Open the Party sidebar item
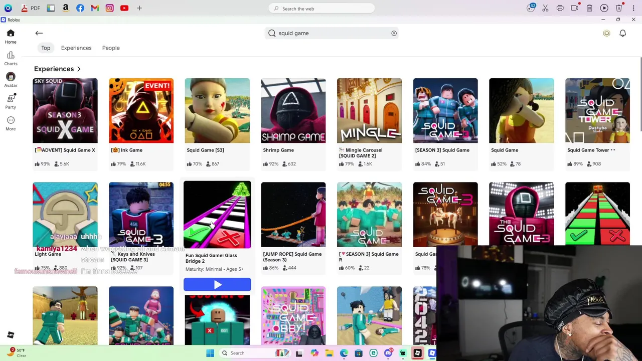The height and width of the screenshot is (361, 642). pyautogui.click(x=11, y=102)
